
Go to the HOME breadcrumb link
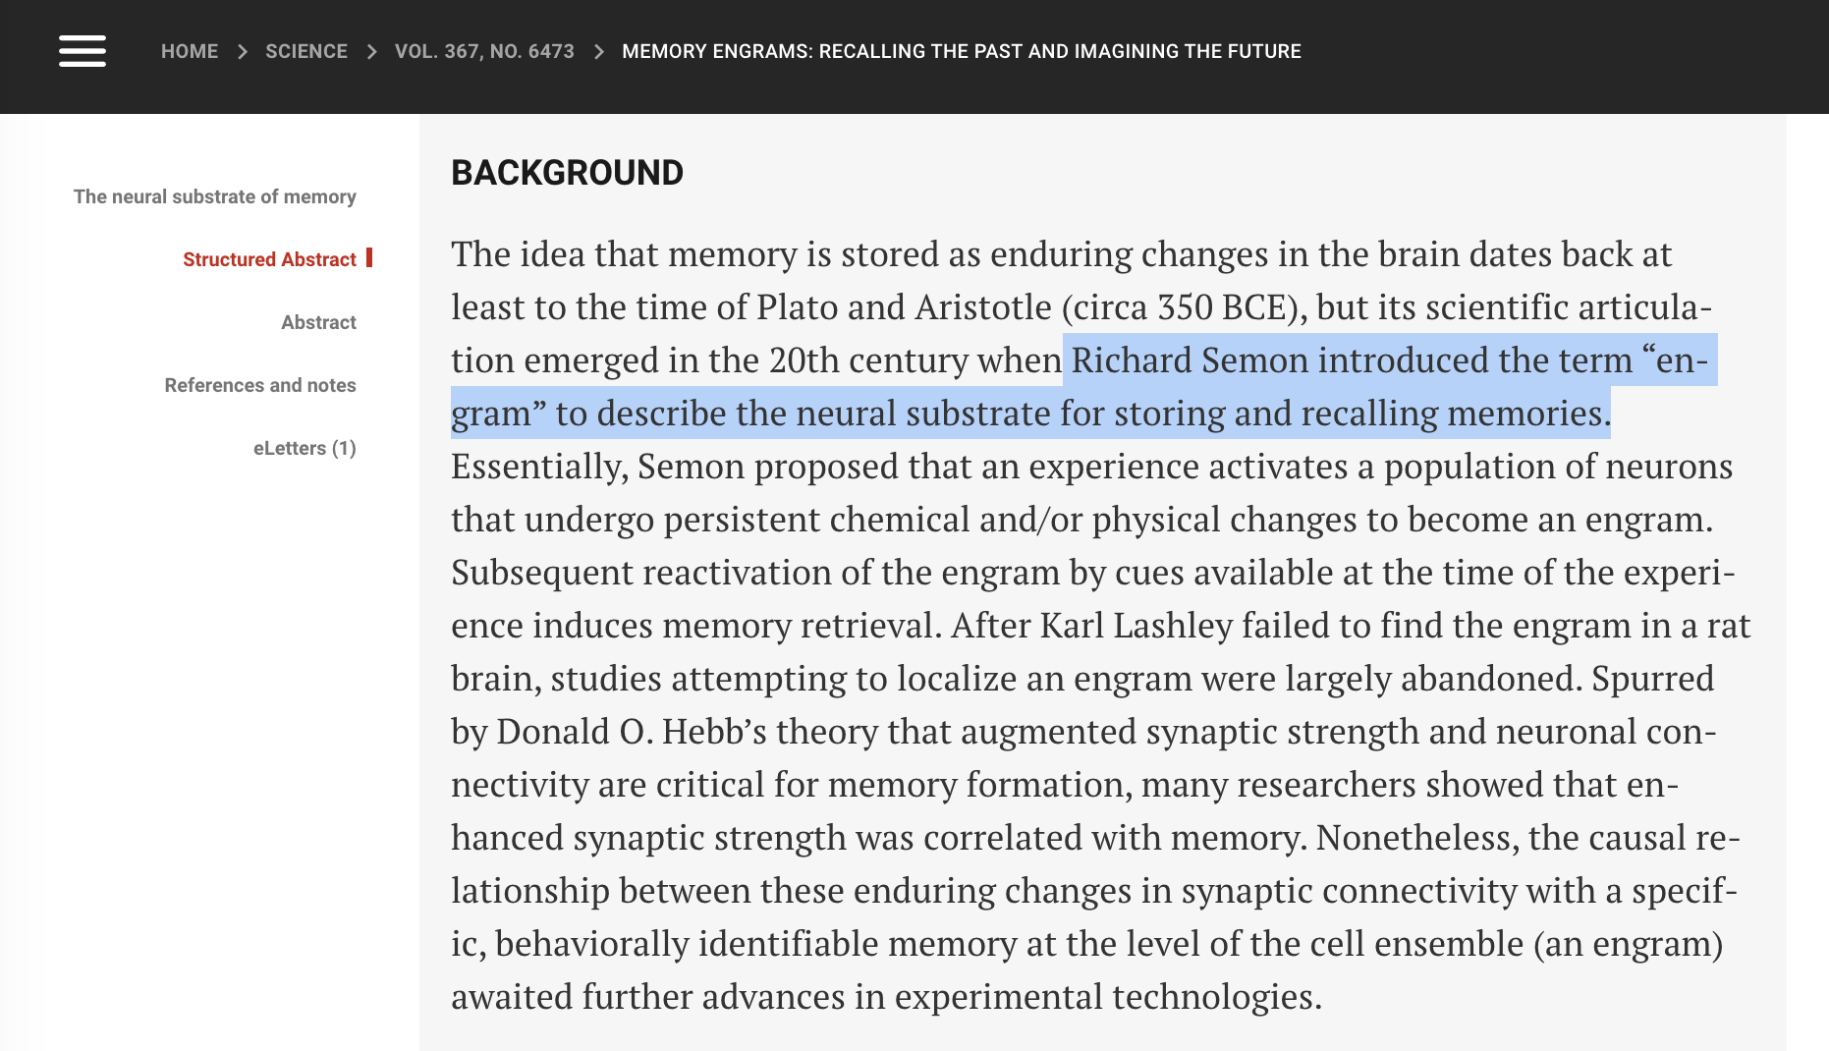190,51
